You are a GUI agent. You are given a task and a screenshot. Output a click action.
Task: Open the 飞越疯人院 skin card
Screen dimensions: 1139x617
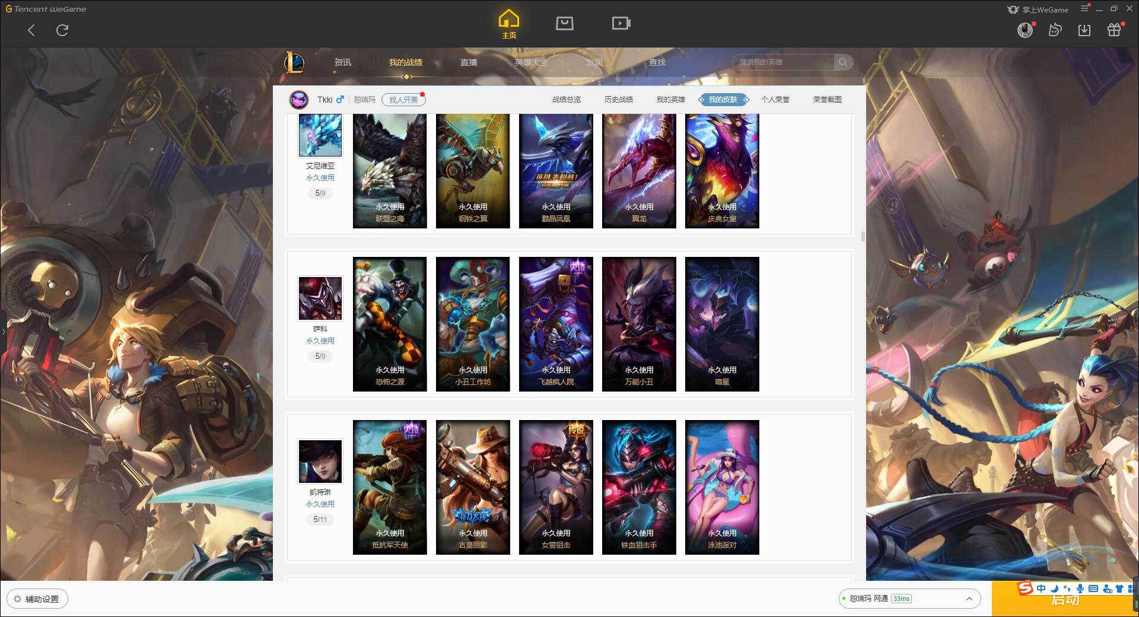point(556,324)
